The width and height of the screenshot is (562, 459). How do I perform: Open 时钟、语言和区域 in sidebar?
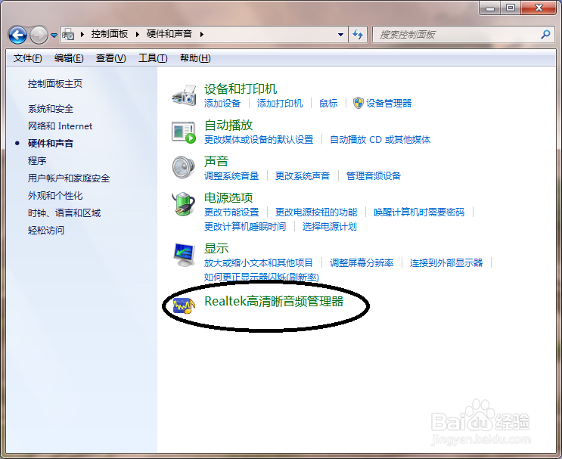click(x=64, y=212)
